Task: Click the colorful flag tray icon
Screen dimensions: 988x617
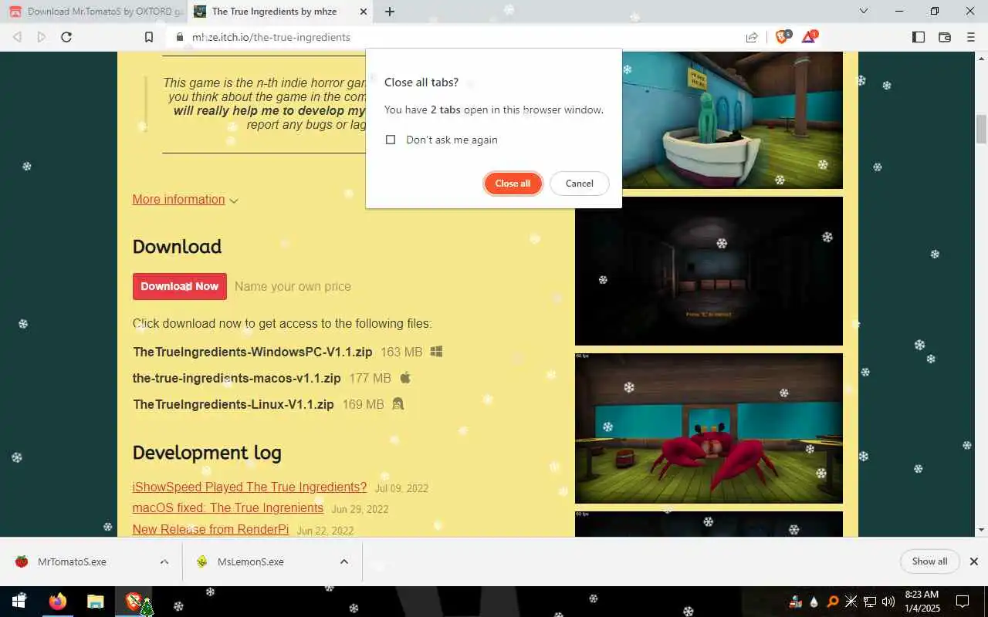Action: 795,602
